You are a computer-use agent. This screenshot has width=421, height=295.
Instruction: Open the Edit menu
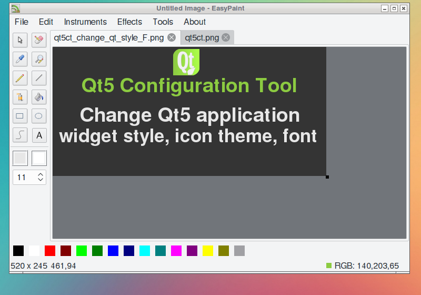point(46,22)
